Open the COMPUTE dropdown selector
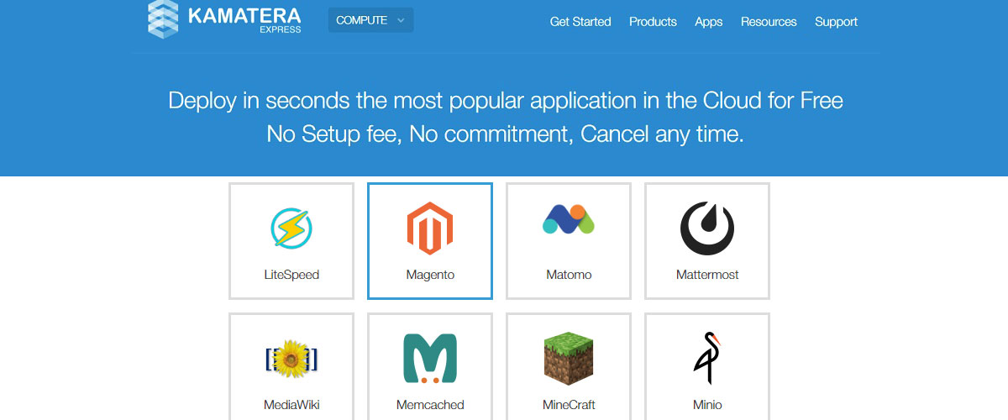1008x420 pixels. (371, 20)
